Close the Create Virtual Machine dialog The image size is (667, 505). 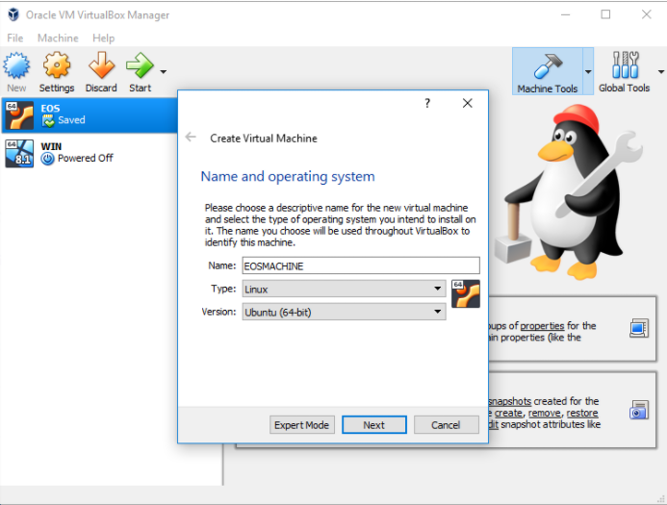(x=468, y=103)
